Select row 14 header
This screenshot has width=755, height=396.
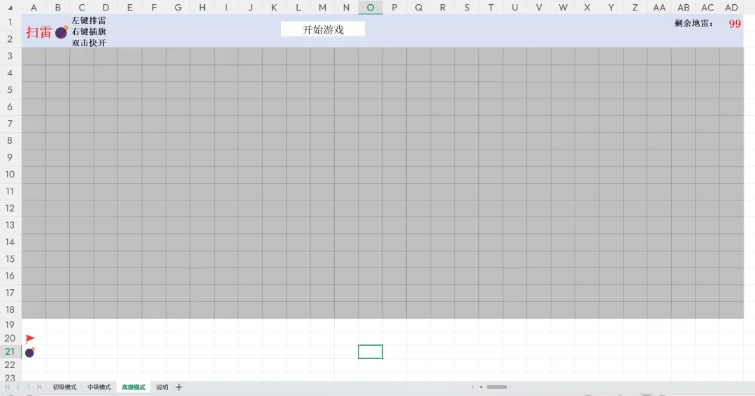point(10,242)
